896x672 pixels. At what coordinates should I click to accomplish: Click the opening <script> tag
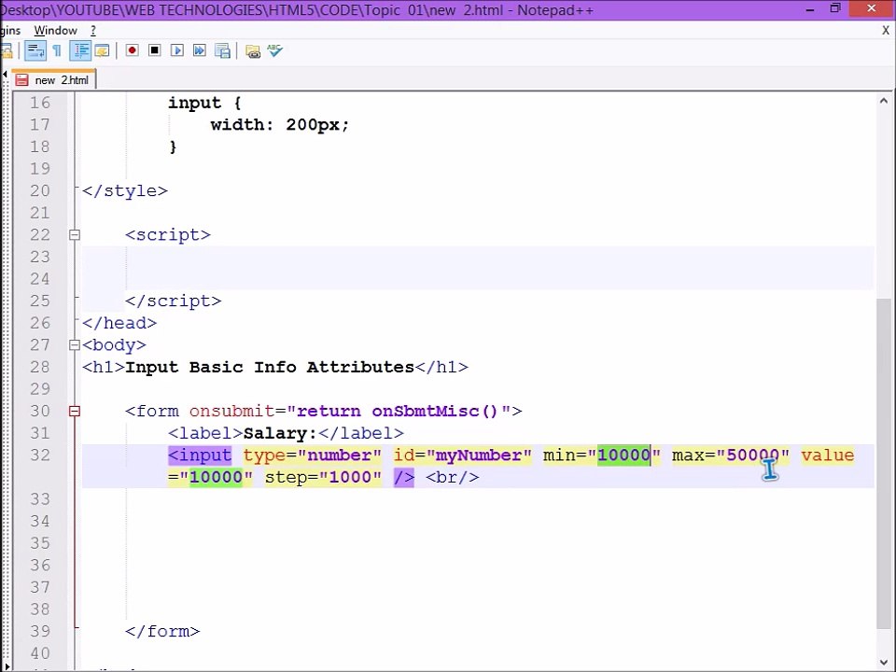(168, 235)
